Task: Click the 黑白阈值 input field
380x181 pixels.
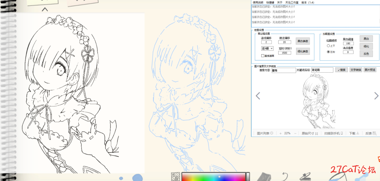Action: 348,43
